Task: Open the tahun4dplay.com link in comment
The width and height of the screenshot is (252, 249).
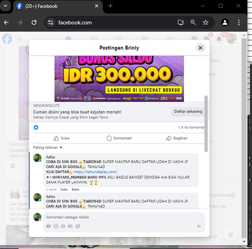Action: click(96, 172)
